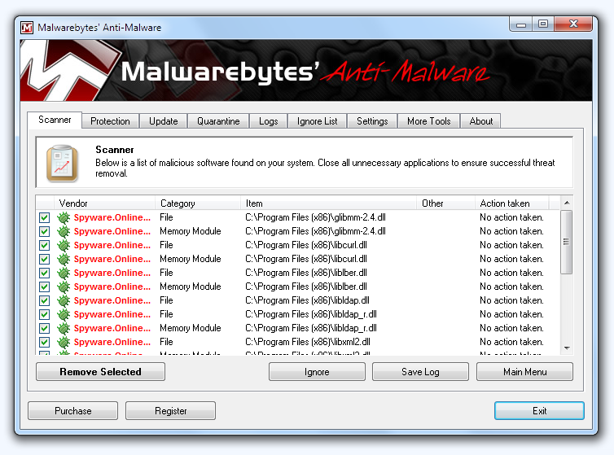This screenshot has height=455, width=614.
Task: Save the scan log with Save Log
Action: [420, 372]
